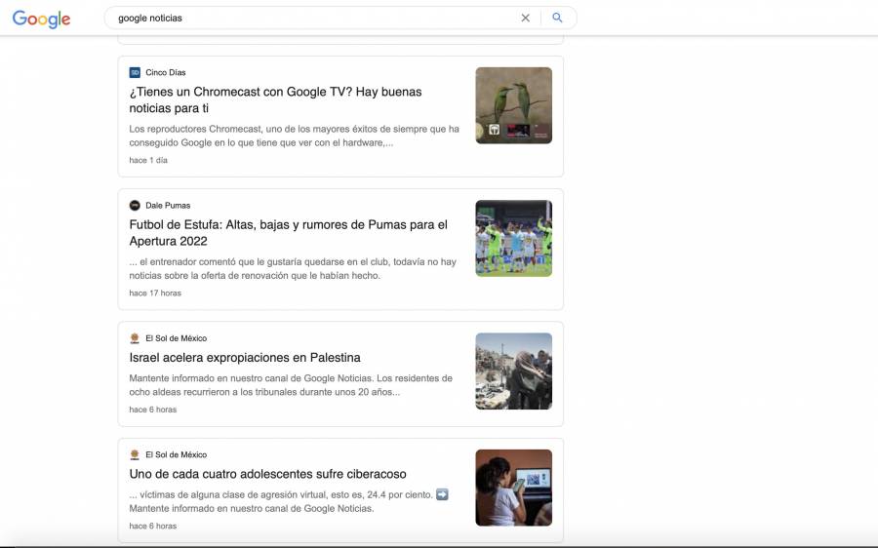Clear the search box with X

coord(525,18)
